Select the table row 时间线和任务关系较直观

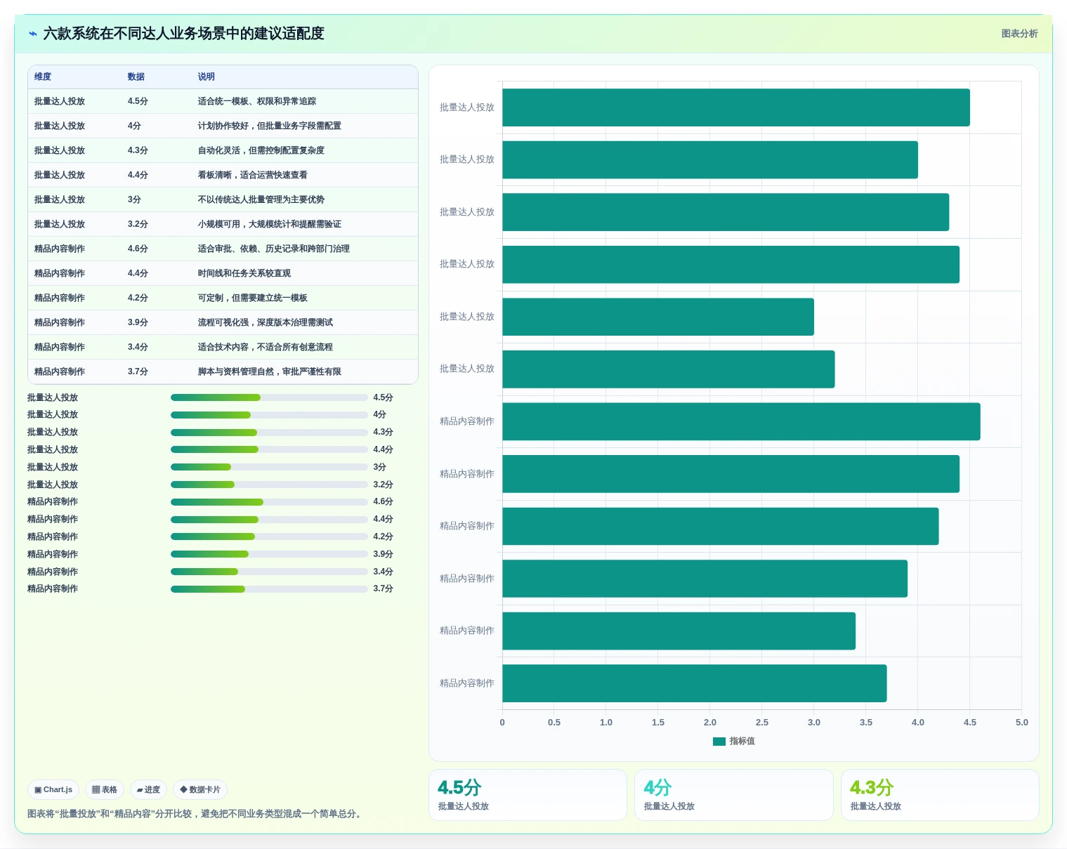click(223, 273)
